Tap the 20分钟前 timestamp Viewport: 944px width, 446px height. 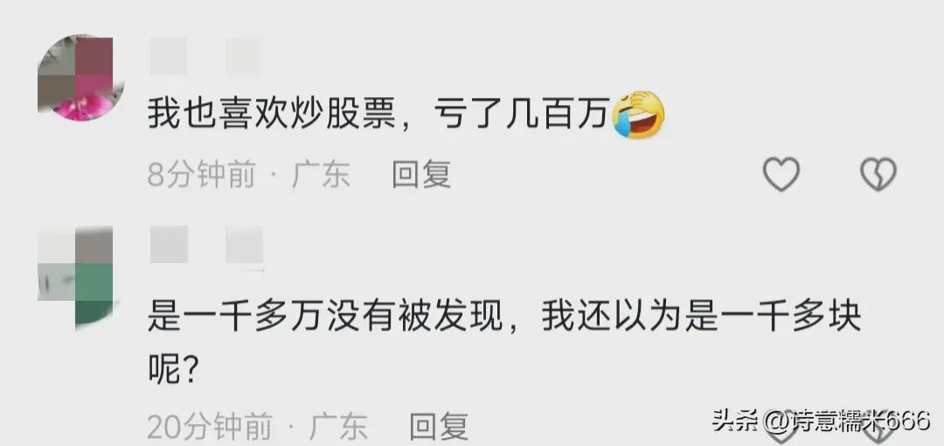pos(210,427)
